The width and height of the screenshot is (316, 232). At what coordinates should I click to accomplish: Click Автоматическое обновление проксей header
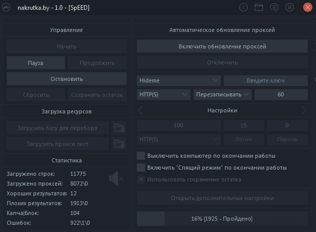pyautogui.click(x=222, y=30)
